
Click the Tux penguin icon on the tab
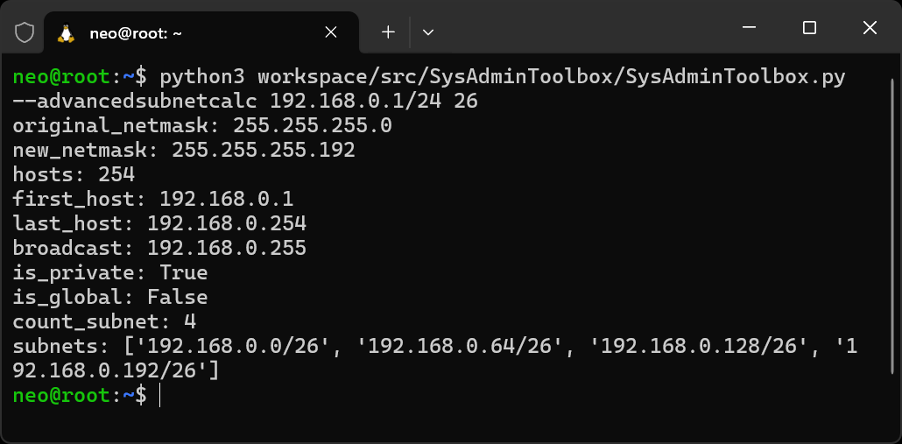66,32
